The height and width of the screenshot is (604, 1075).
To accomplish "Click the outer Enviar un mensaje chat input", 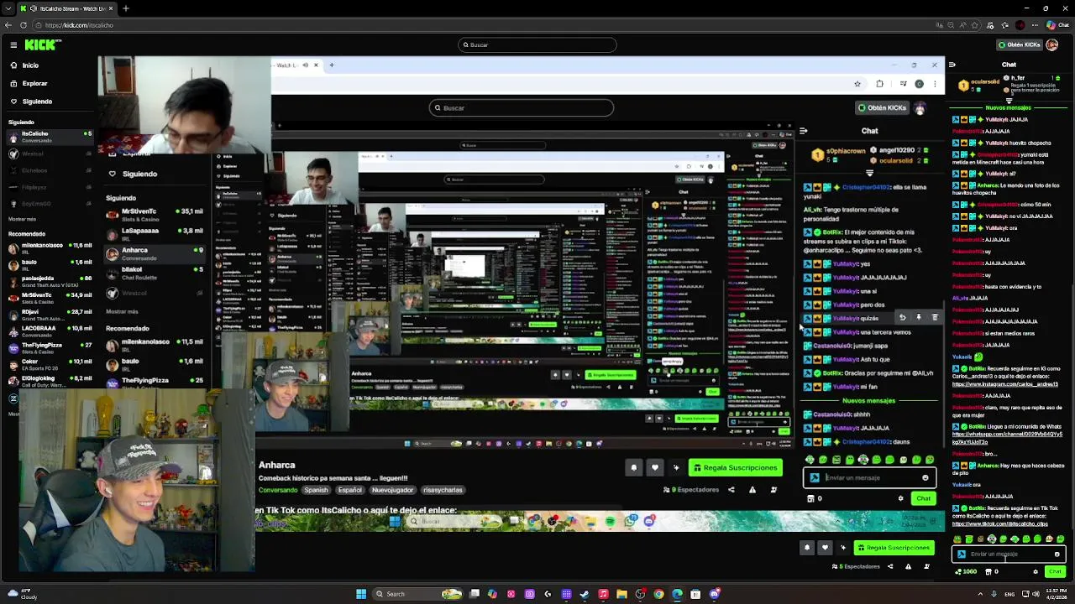I will click(1009, 554).
